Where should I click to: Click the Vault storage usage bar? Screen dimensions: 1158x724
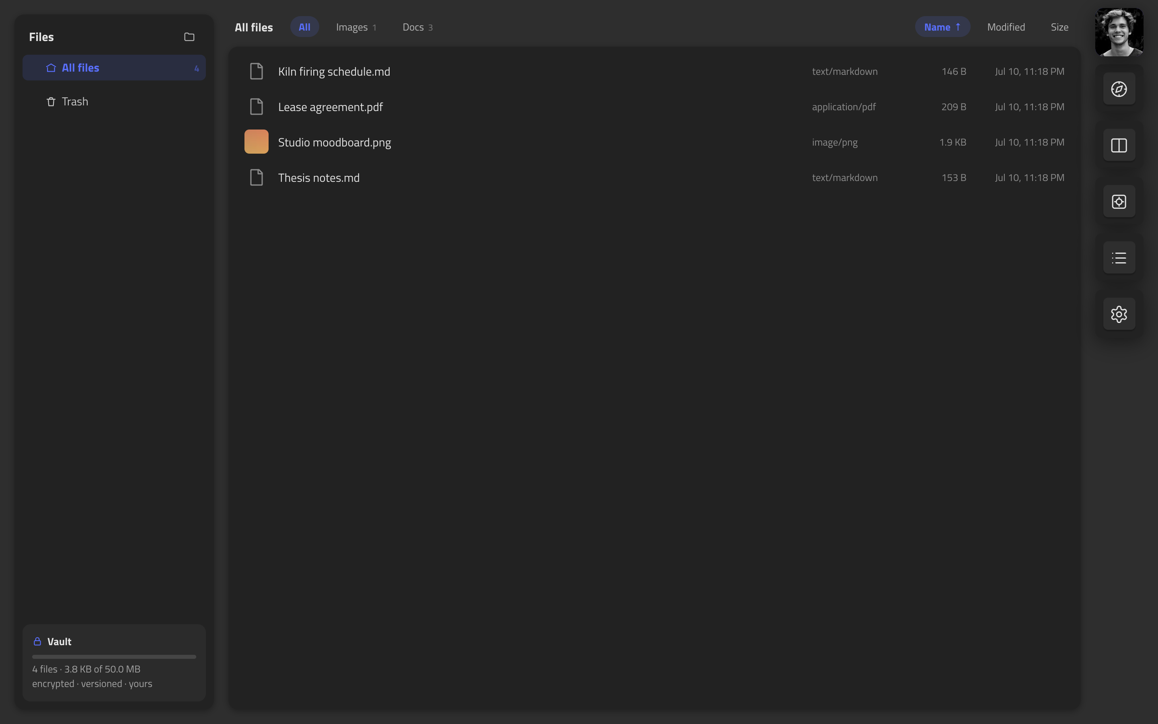114,656
